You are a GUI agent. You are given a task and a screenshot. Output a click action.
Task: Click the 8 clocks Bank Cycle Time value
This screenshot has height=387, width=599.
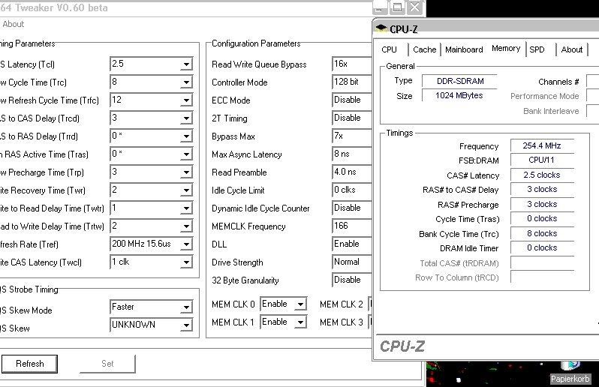point(542,233)
